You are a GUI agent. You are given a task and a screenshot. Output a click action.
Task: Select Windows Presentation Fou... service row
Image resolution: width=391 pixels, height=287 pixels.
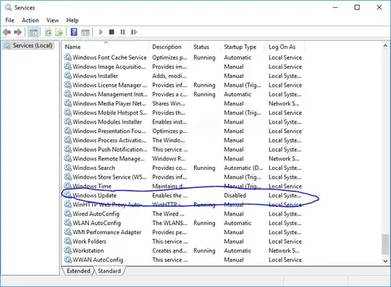(x=183, y=131)
